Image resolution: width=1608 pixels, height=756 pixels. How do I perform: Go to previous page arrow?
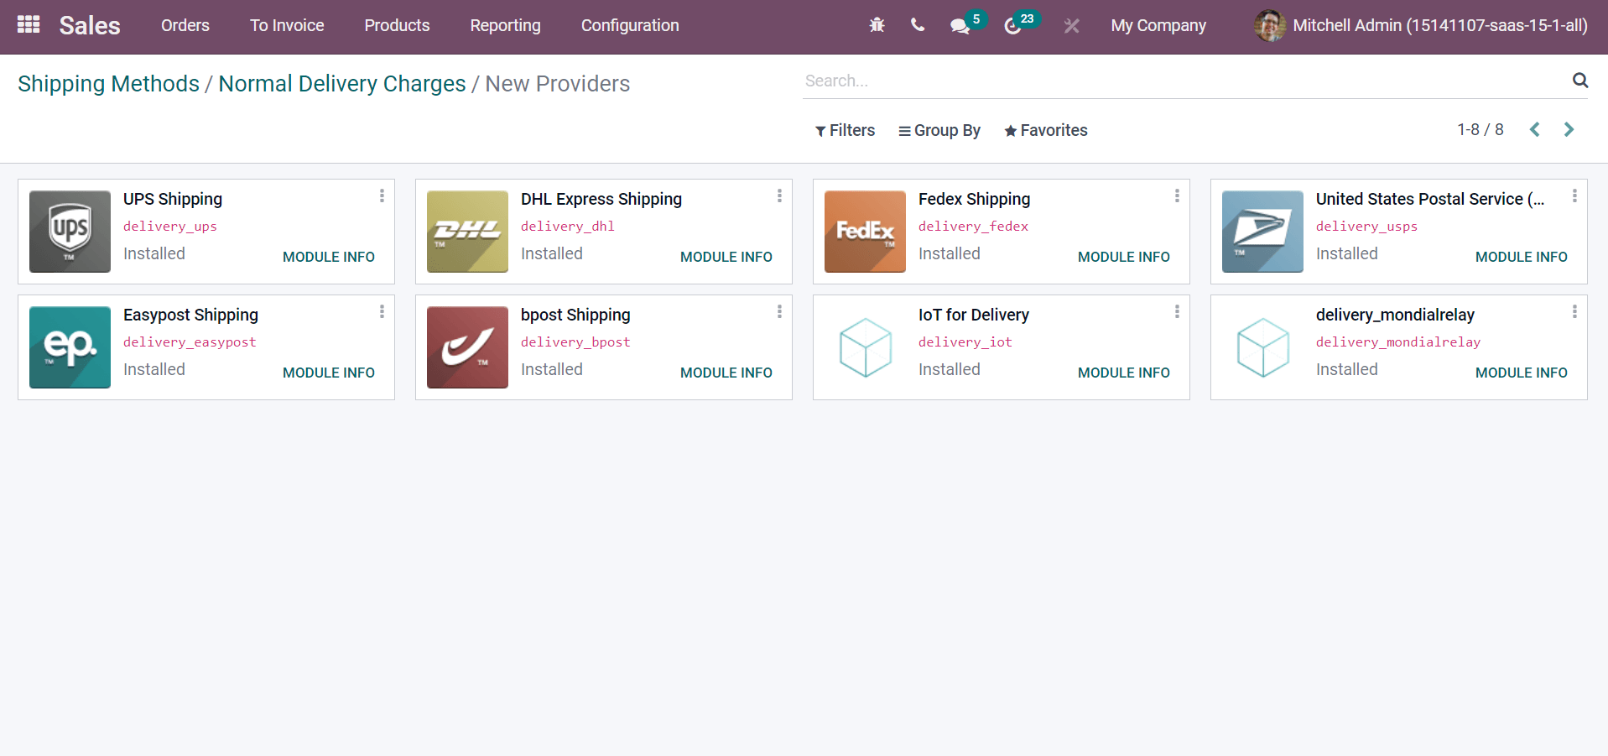tap(1534, 129)
